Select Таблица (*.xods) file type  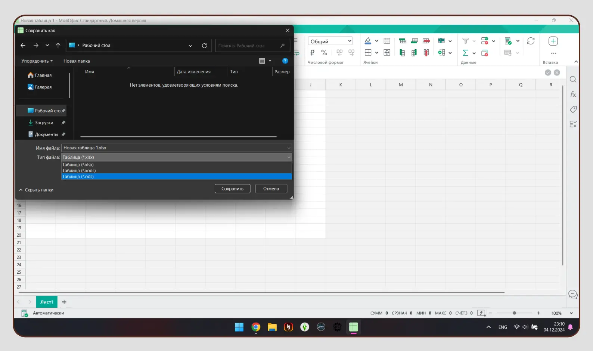pyautogui.click(x=176, y=171)
